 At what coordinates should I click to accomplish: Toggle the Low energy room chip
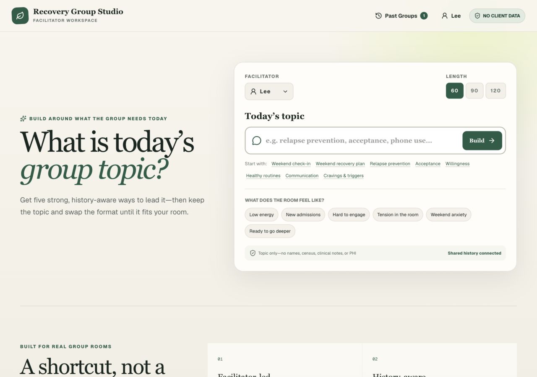[x=261, y=214]
